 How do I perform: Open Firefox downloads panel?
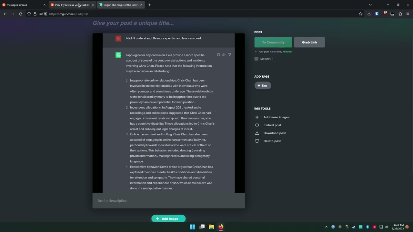pos(369,14)
